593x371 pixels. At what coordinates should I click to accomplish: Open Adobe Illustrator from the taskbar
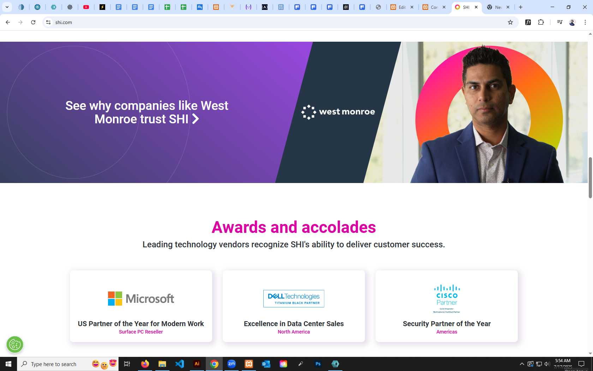click(x=197, y=364)
